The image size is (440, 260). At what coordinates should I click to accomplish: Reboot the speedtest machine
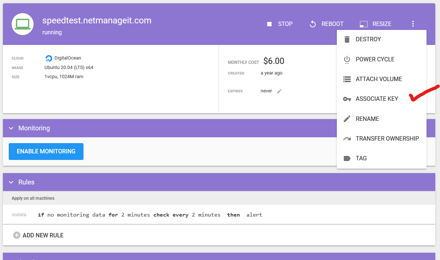[326, 24]
